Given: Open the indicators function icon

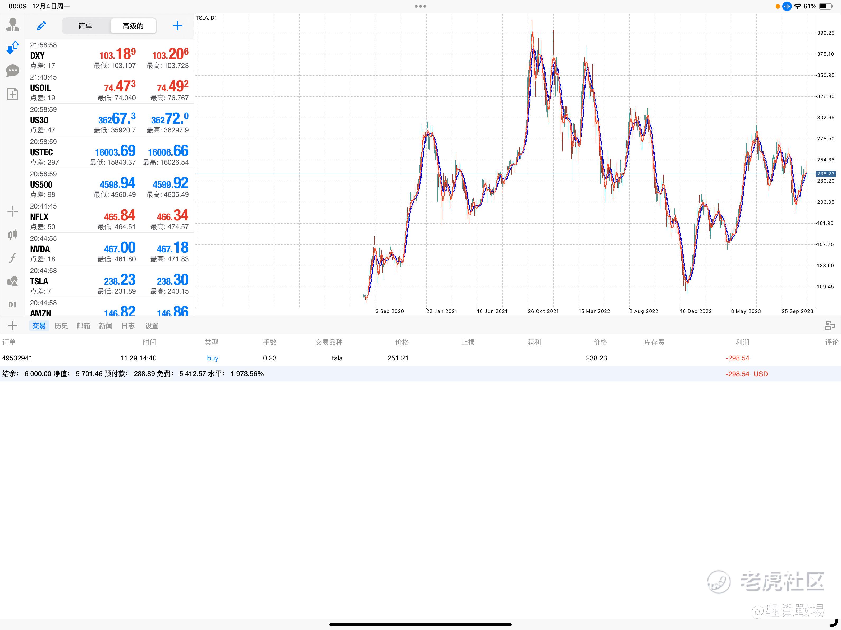Looking at the screenshot, I should coord(12,258).
